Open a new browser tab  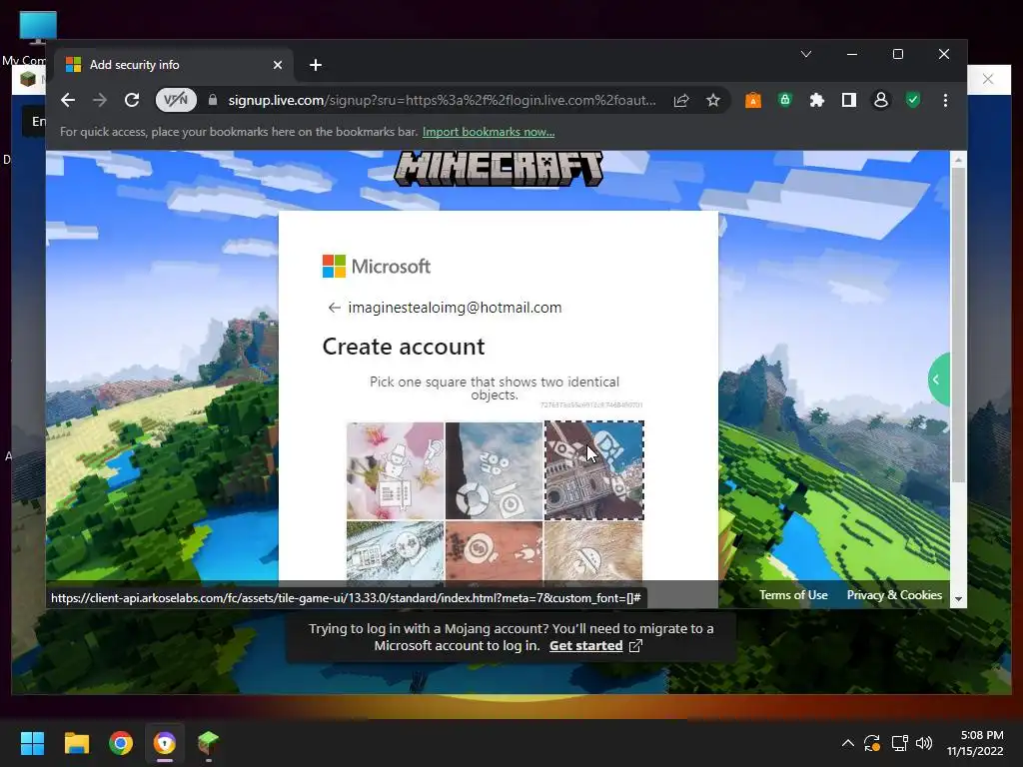pyautogui.click(x=316, y=65)
